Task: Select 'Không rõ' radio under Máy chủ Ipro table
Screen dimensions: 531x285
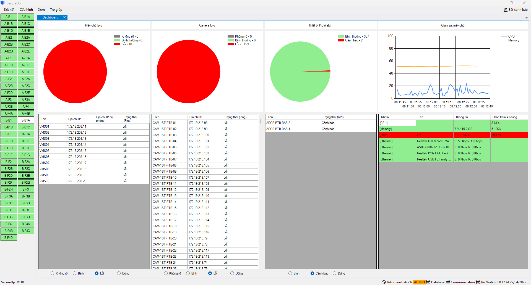Action: [x=53, y=273]
